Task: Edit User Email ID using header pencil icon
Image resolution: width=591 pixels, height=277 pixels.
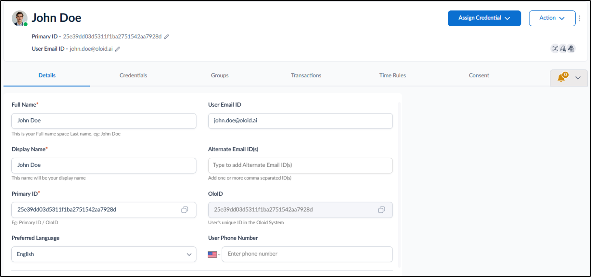Action: [x=118, y=49]
